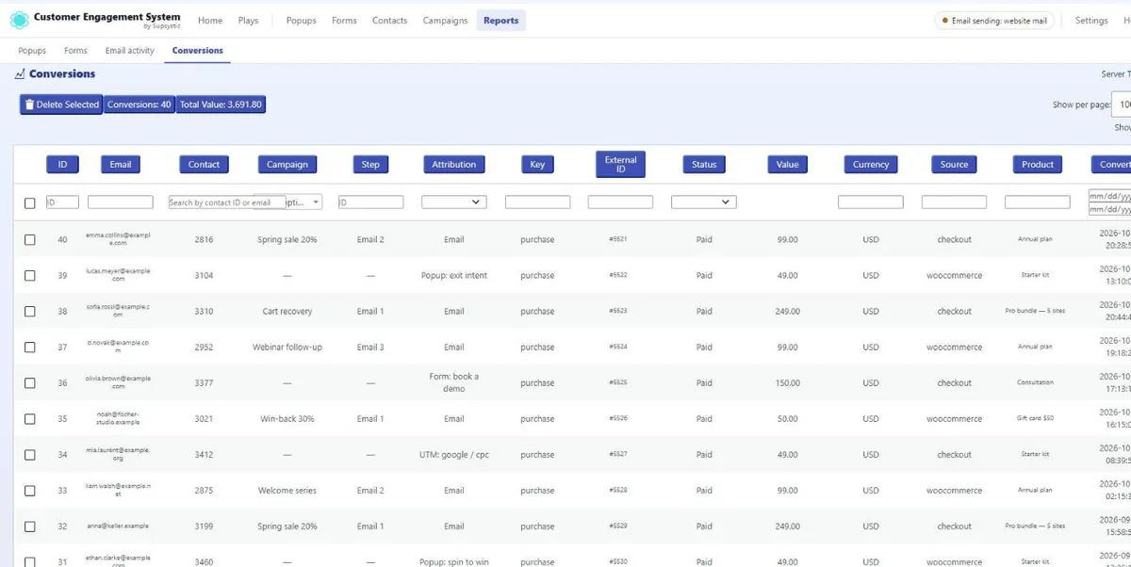1131x567 pixels.
Task: Click the Source filter input field
Action: coord(954,202)
